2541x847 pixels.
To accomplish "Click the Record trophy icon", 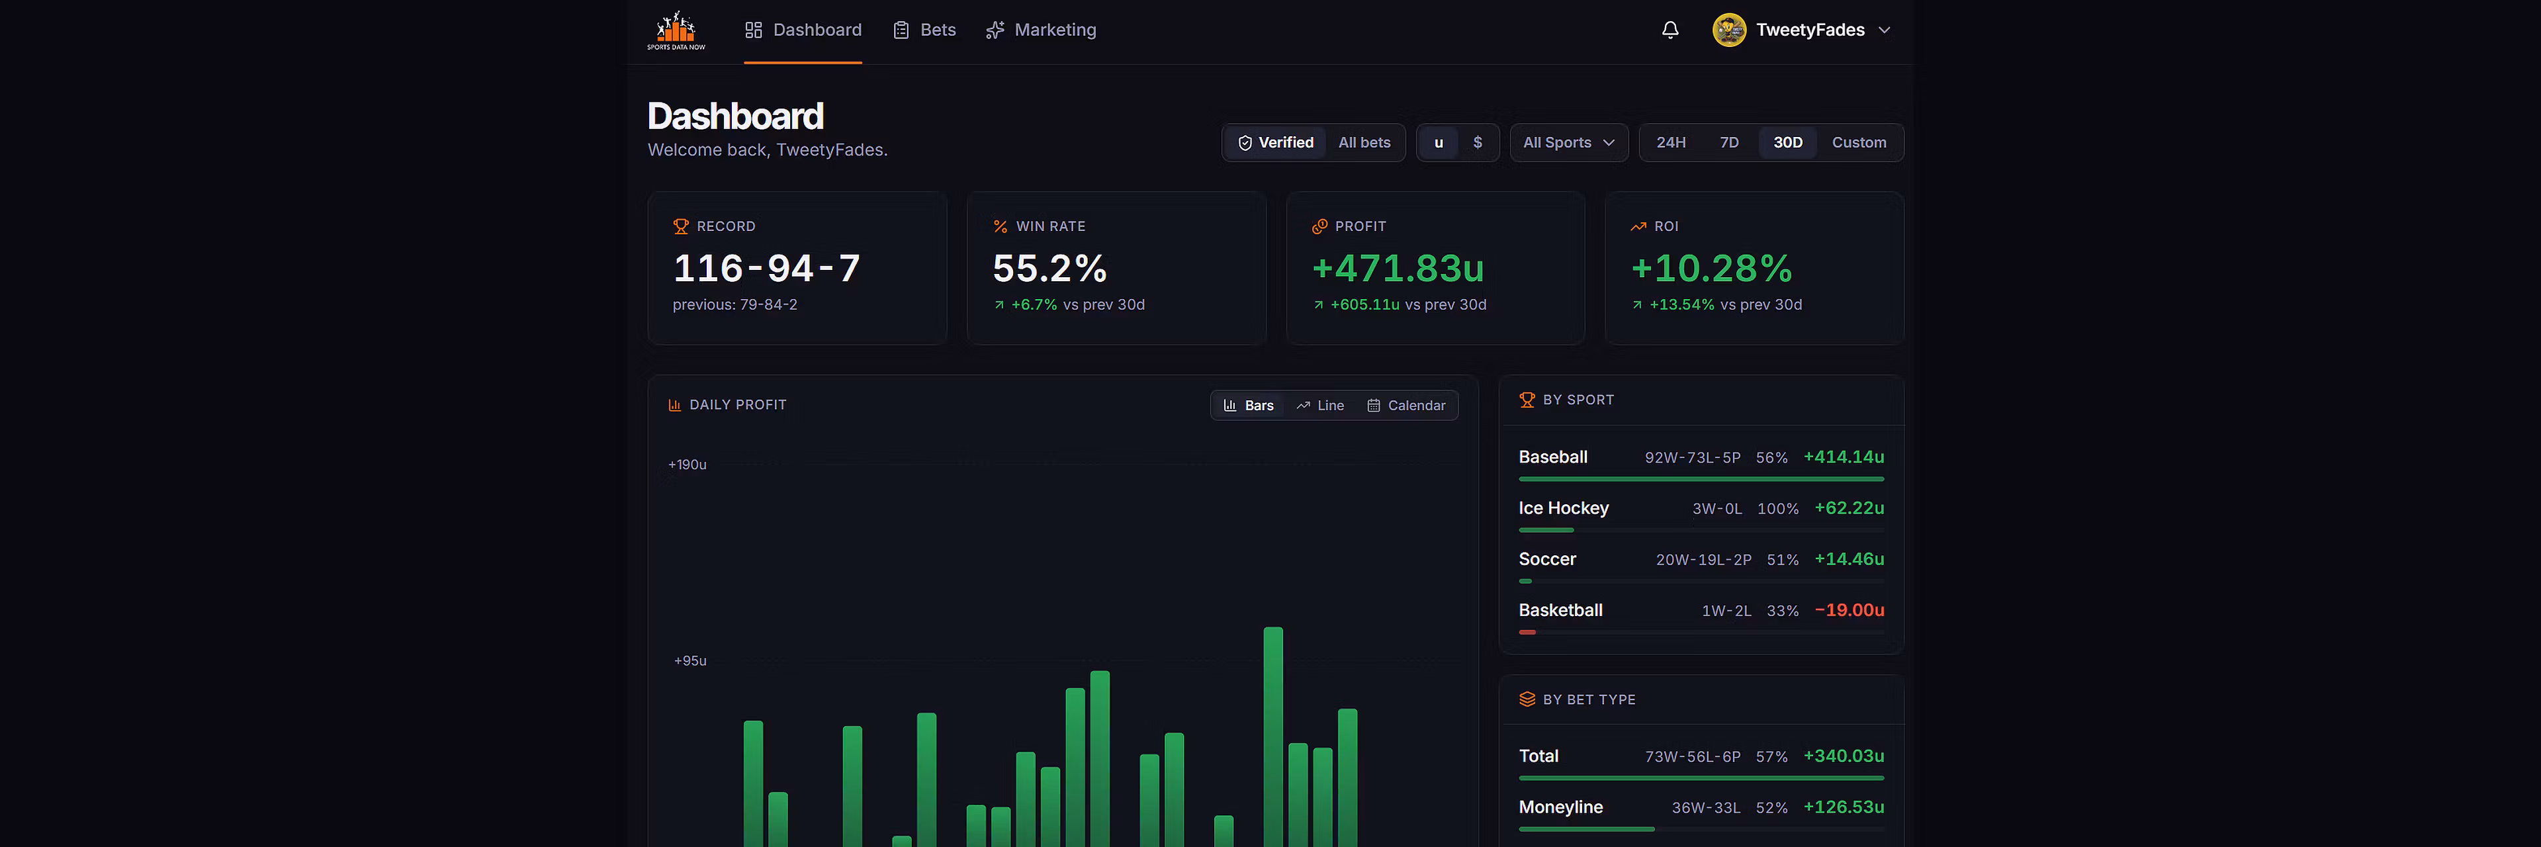I will tap(681, 227).
